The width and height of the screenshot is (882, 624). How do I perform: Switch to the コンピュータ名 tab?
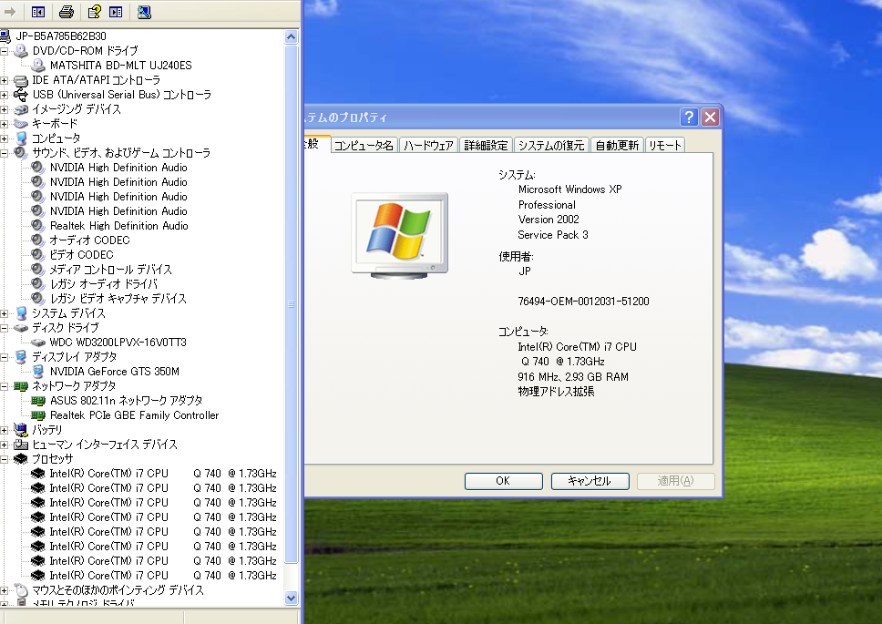364,146
